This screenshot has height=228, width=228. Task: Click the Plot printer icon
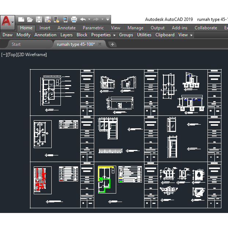tap(74, 19)
